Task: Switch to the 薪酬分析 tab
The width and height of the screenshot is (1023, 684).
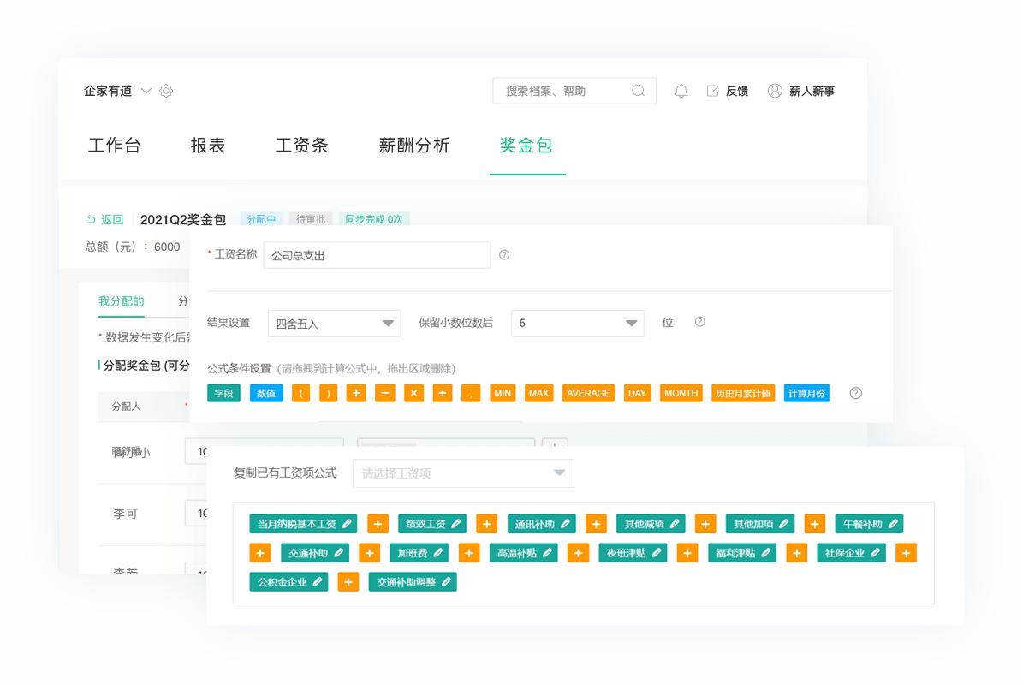Action: 414,146
